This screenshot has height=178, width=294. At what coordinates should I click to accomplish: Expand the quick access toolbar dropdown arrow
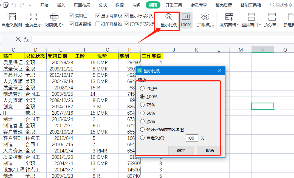pyautogui.click(x=30, y=5)
